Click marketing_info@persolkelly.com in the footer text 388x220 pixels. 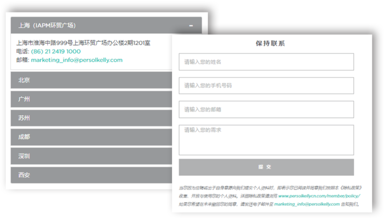pos(306,204)
